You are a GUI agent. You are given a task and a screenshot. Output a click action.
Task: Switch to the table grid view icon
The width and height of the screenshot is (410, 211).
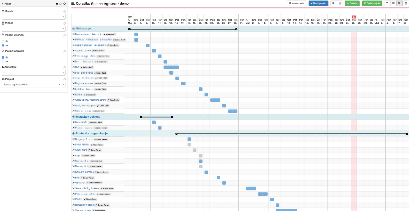393,3
